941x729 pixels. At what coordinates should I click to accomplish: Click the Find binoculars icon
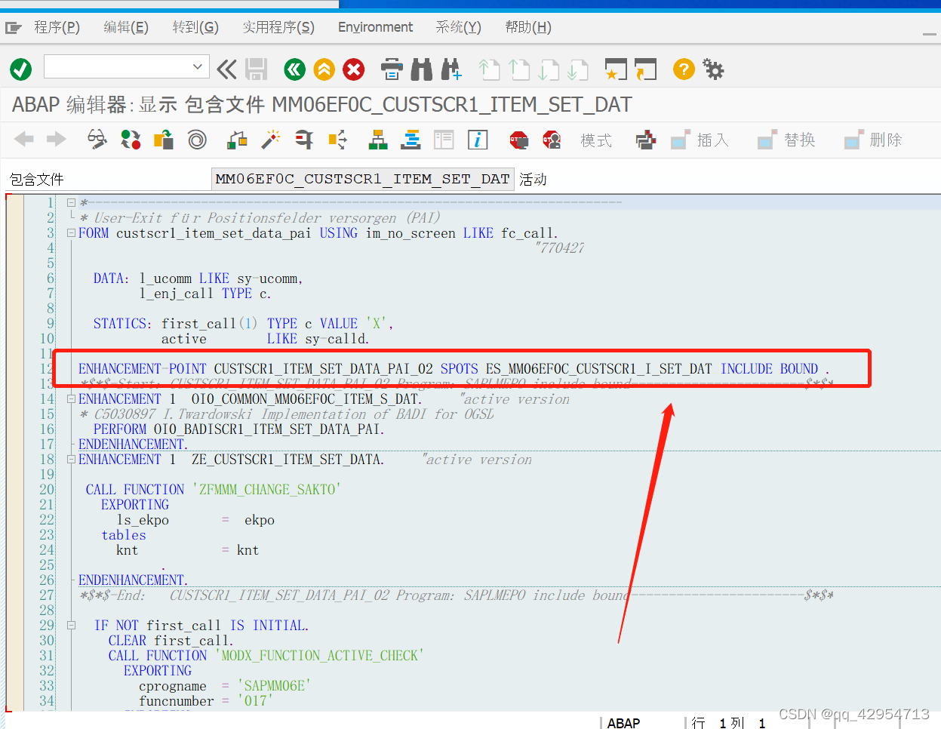(x=421, y=69)
